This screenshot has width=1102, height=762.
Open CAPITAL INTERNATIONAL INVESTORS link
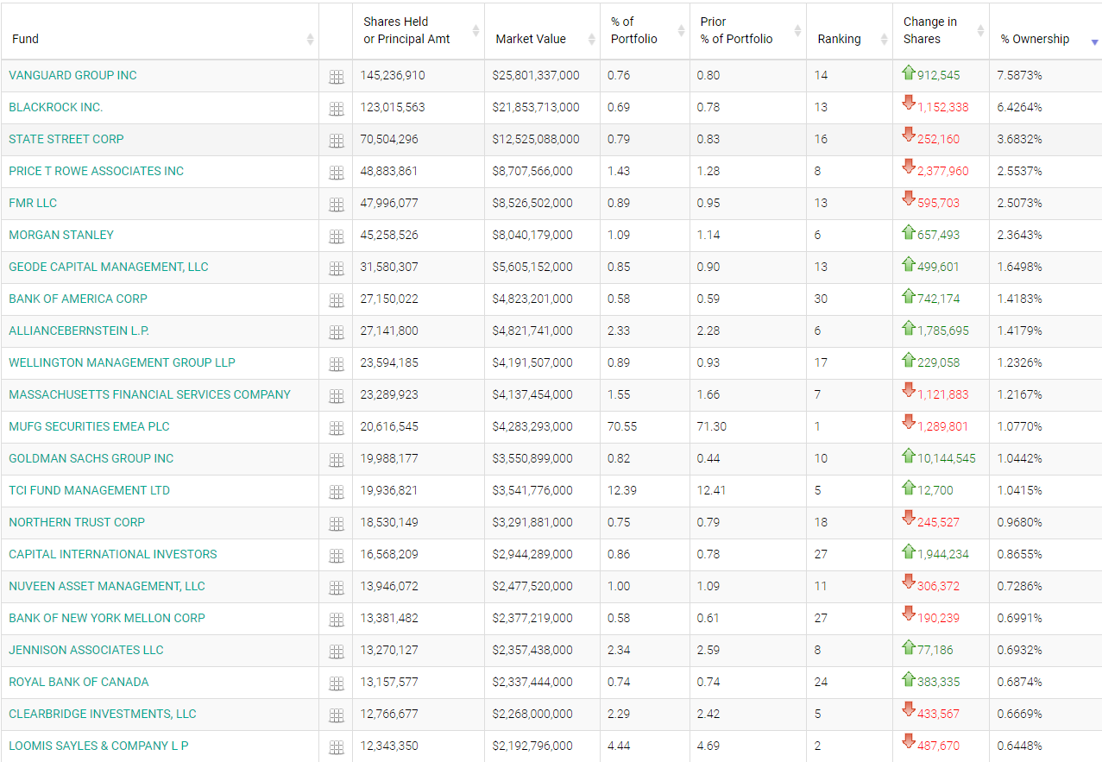click(x=113, y=554)
